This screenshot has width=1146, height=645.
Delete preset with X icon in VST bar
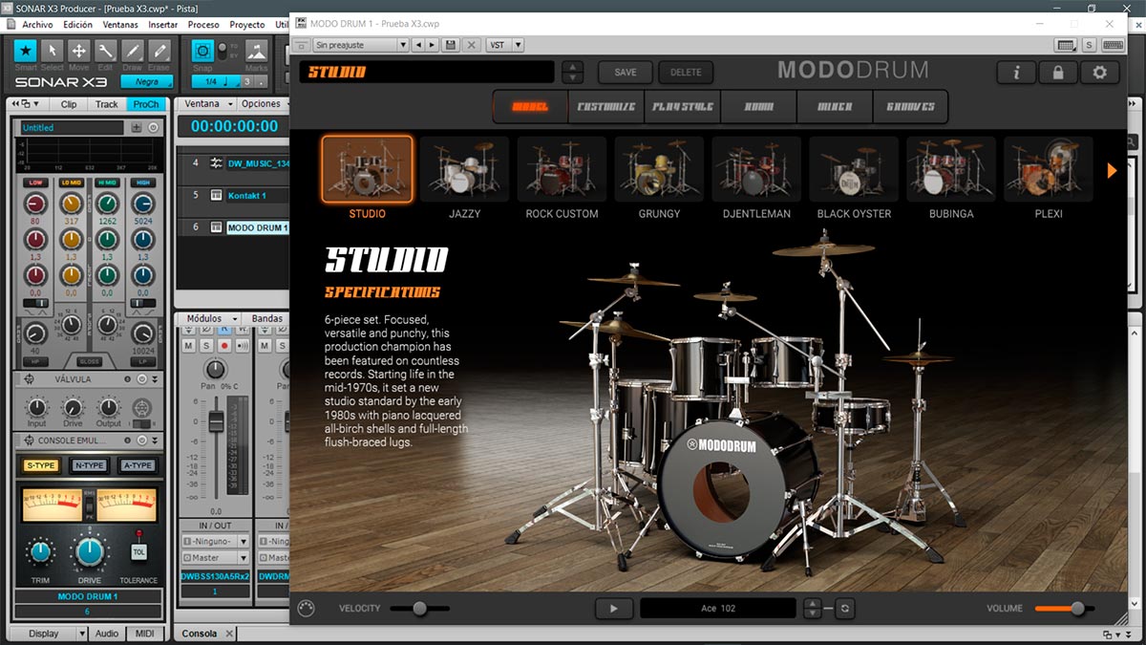471,45
